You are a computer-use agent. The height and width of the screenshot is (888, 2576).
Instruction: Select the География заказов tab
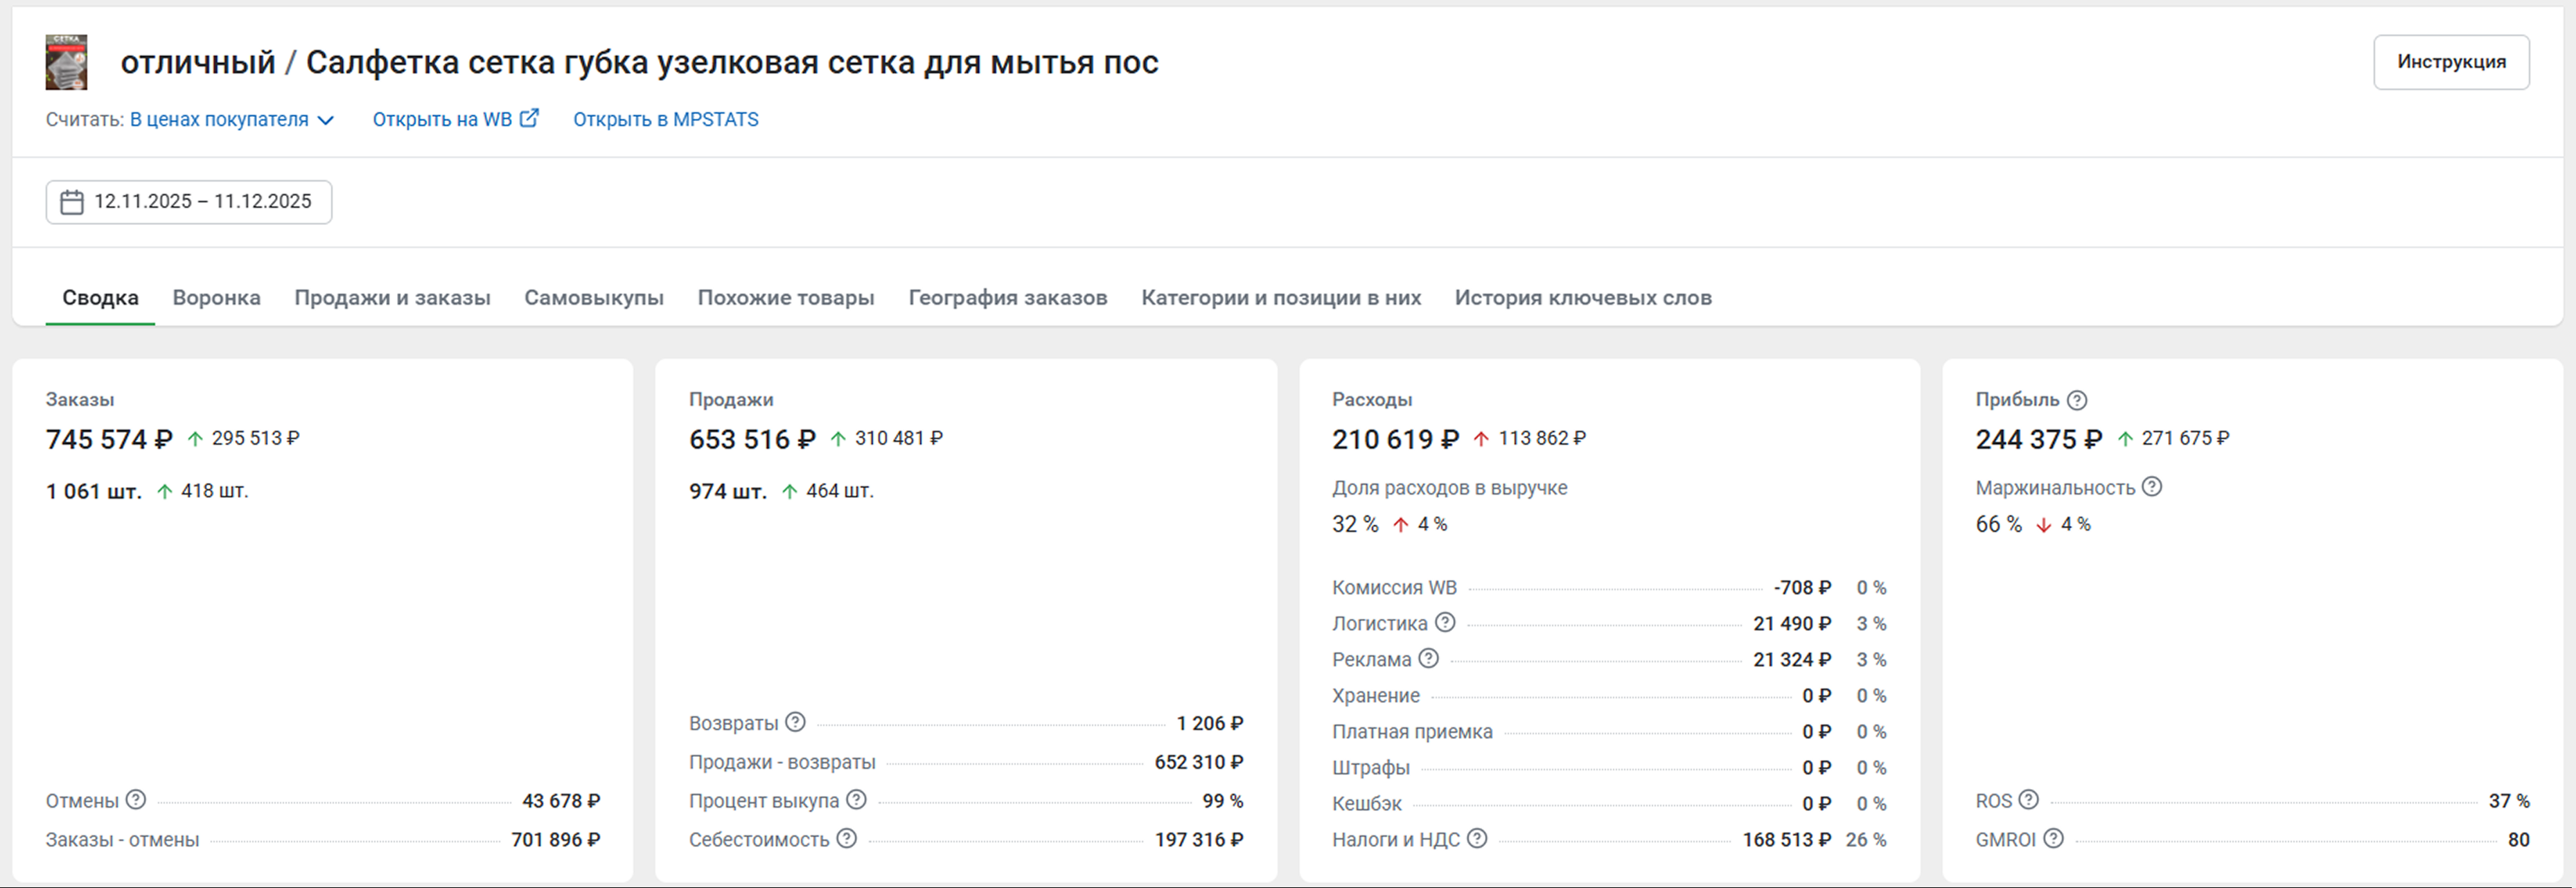[x=1007, y=298]
